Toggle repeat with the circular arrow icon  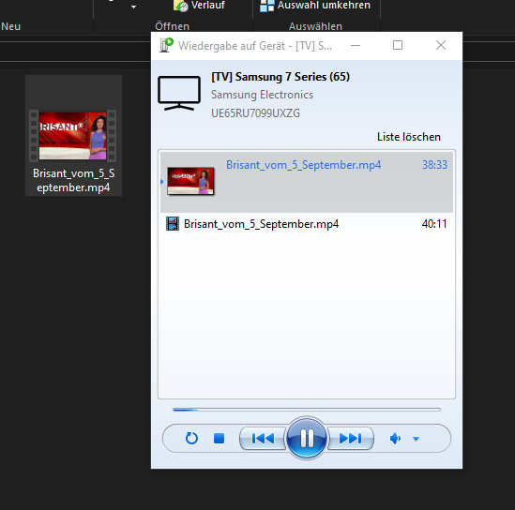(x=191, y=438)
